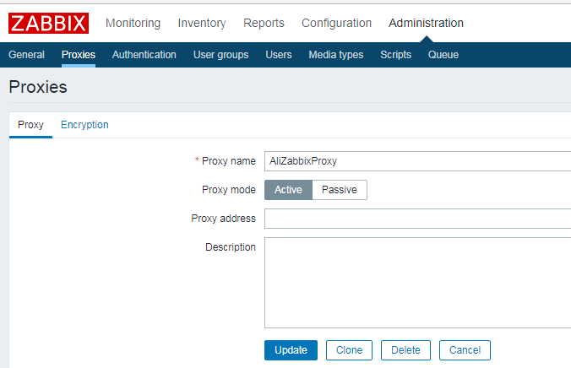The width and height of the screenshot is (571, 368).
Task: Open Media types page
Action: click(335, 55)
